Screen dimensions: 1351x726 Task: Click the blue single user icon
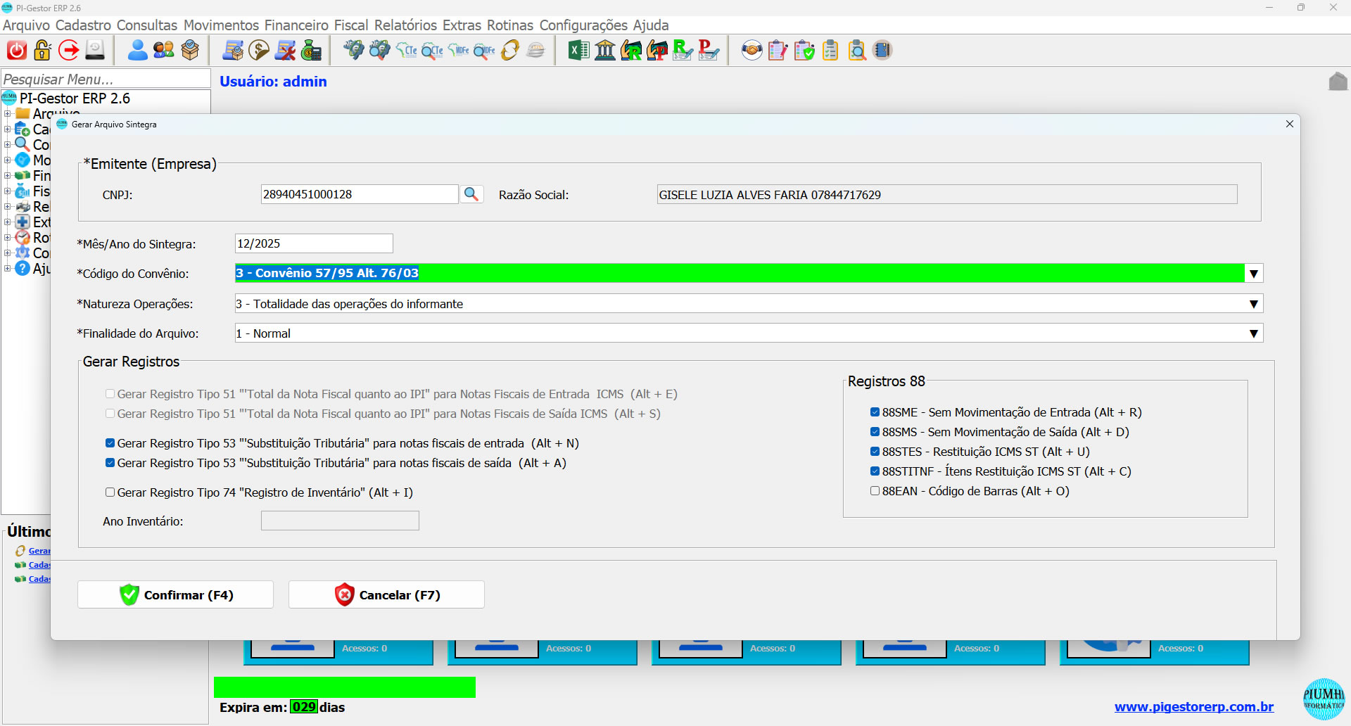[137, 51]
